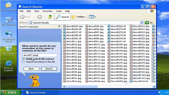169x95 pixels.
Task: Select file name Aircraft141.jpg
Action: [x=97, y=78]
